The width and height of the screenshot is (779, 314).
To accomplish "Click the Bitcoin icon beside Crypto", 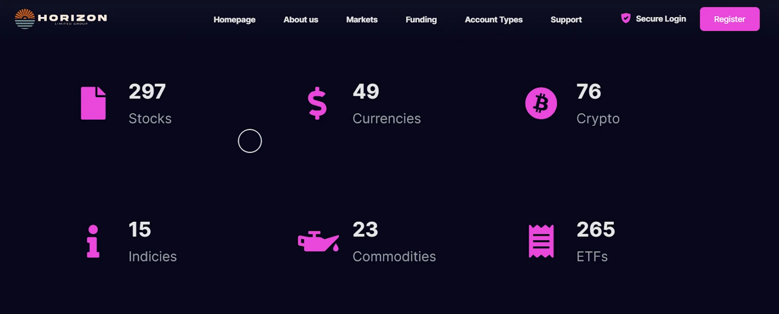I will pyautogui.click(x=541, y=103).
